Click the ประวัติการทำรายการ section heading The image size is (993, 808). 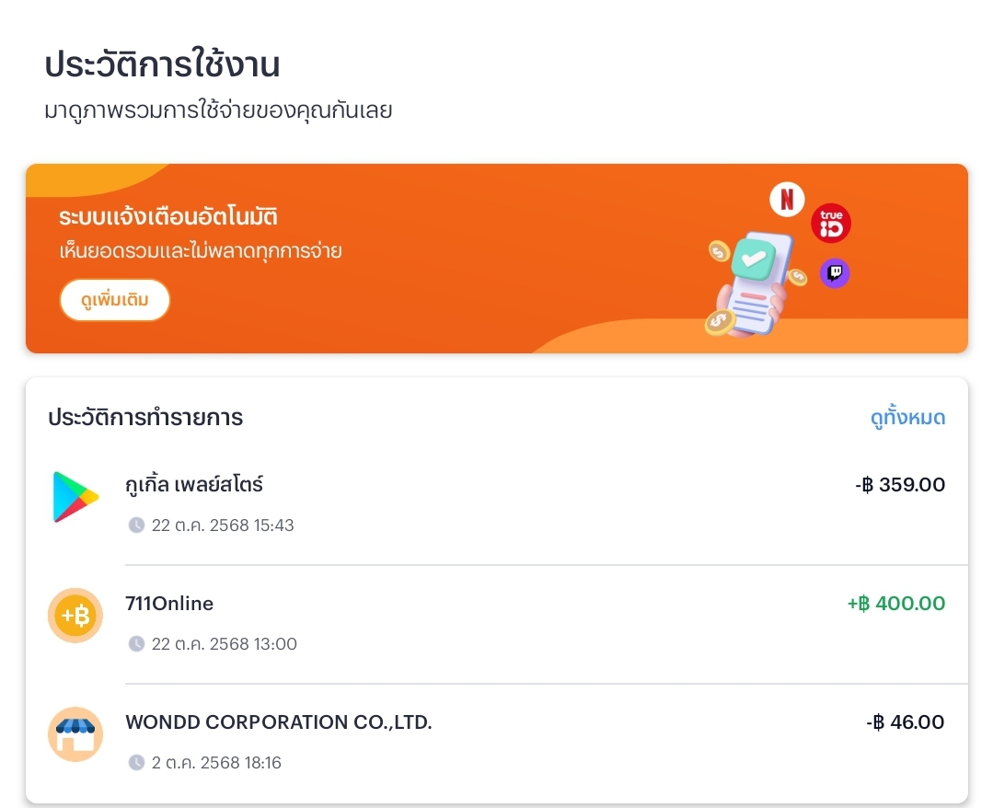[145, 418]
